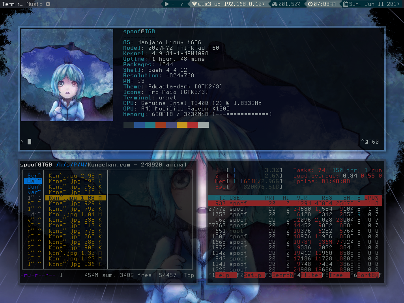Click the media player play arrow in status bar

pos(167,4)
